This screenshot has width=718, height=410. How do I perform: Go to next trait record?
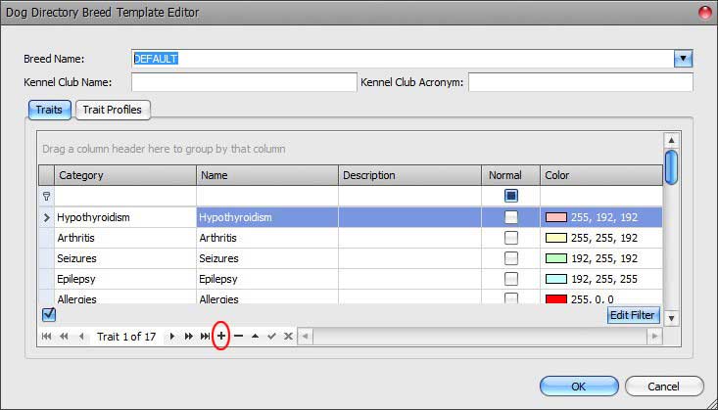[172, 337]
